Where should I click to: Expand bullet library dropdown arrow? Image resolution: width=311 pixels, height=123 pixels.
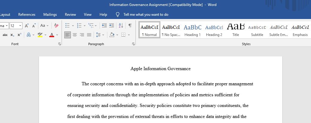click(73, 26)
